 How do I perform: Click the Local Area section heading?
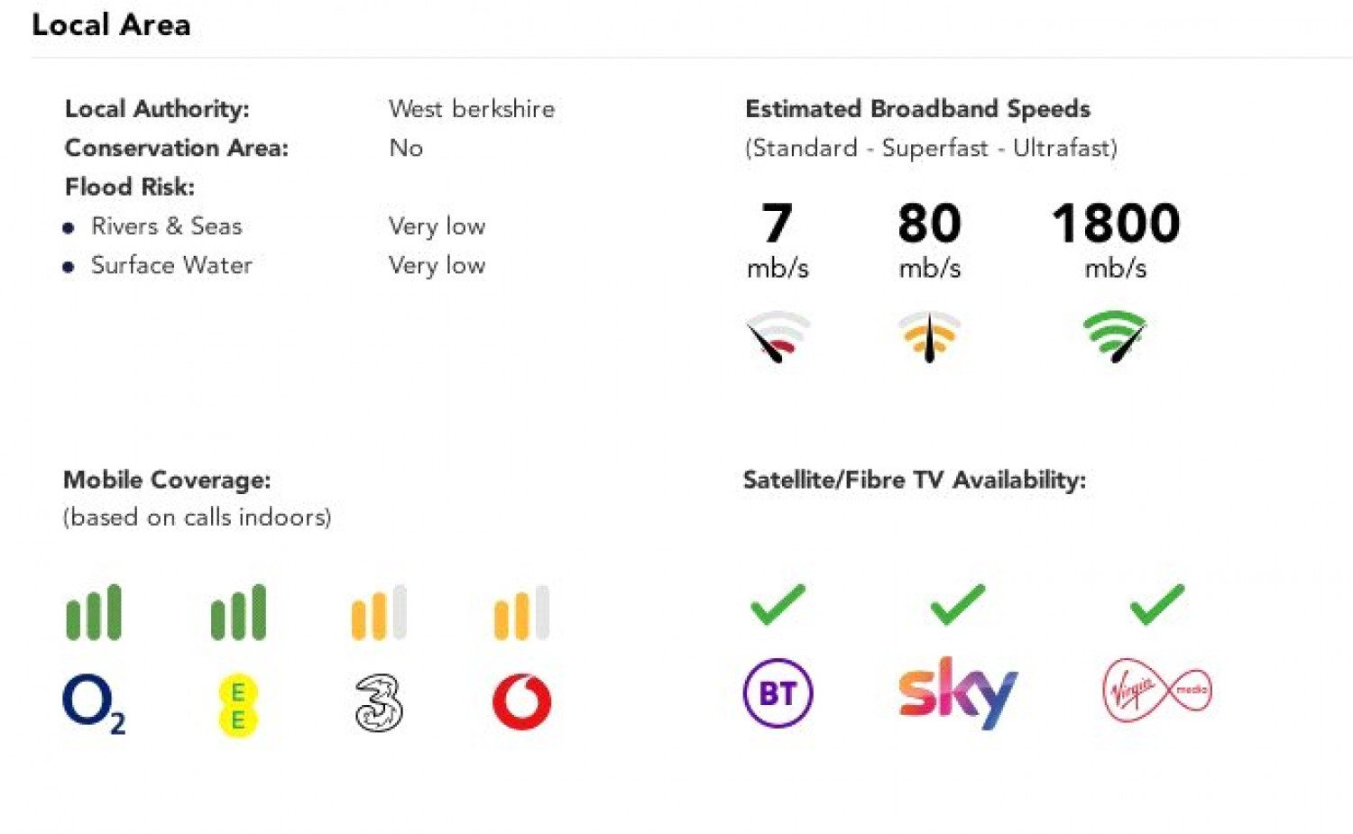point(111,25)
